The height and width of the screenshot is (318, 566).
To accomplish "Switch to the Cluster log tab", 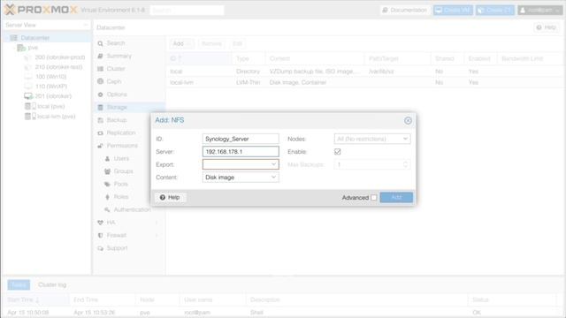I will pos(52,284).
